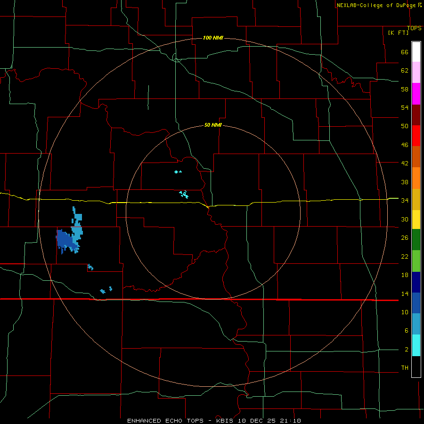The image size is (424, 424).
Task: Click the tiny cyan echo pair inside the 50 NMI ring
Action: tap(178, 171)
